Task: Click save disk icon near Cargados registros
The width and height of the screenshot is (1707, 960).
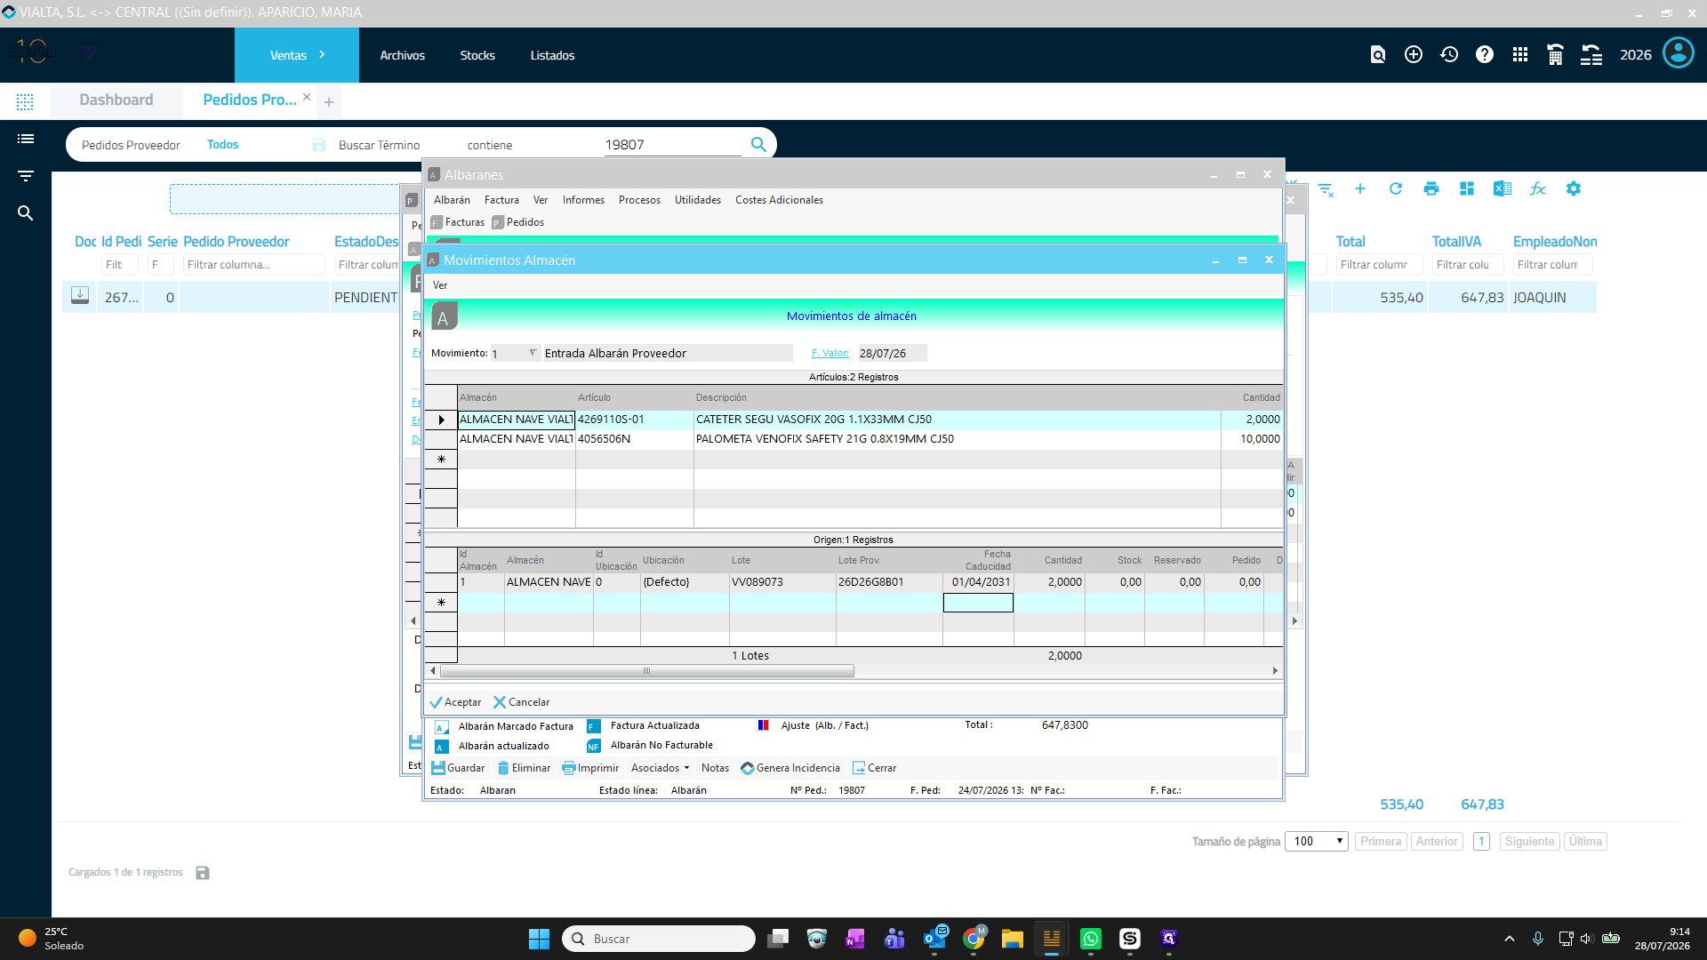Action: coord(203,873)
